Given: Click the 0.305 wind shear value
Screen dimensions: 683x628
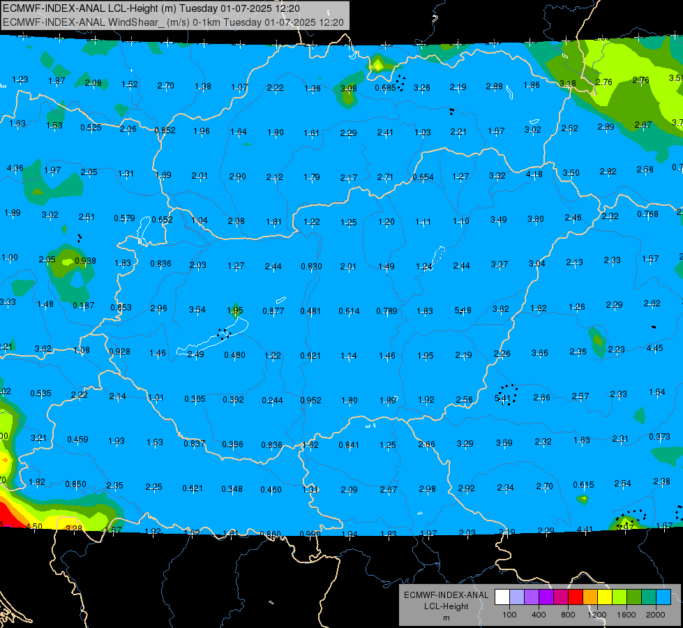Looking at the screenshot, I should tap(195, 398).
